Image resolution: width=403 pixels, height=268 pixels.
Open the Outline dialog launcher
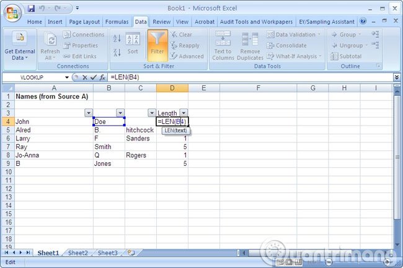[378, 66]
